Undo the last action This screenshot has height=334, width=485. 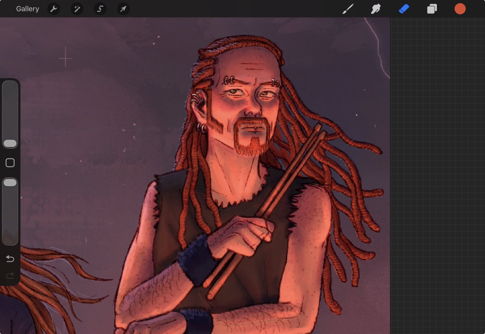pyautogui.click(x=10, y=259)
